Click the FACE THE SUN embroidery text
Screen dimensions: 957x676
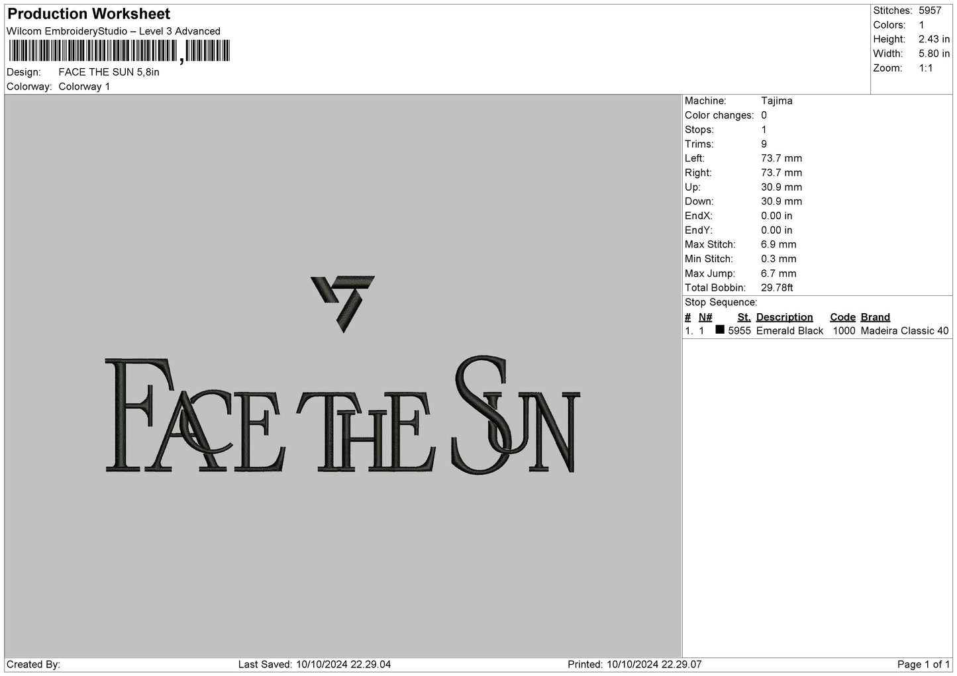tap(342, 414)
